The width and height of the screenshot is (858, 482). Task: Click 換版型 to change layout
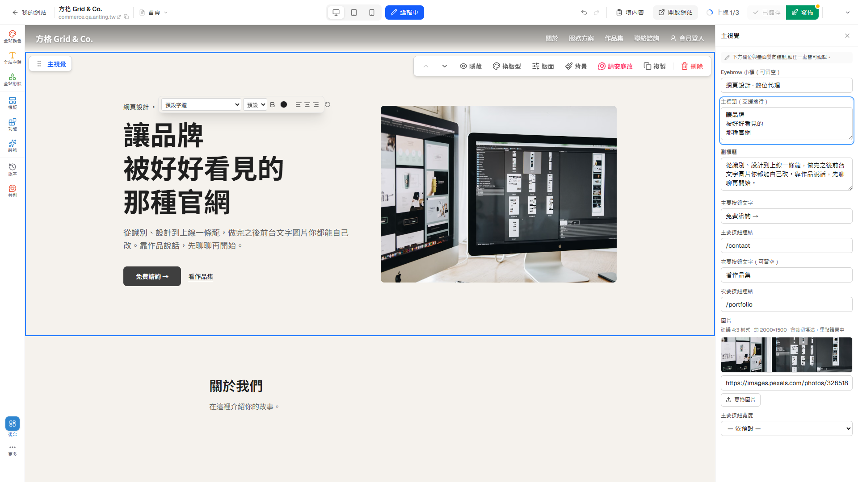[507, 66]
